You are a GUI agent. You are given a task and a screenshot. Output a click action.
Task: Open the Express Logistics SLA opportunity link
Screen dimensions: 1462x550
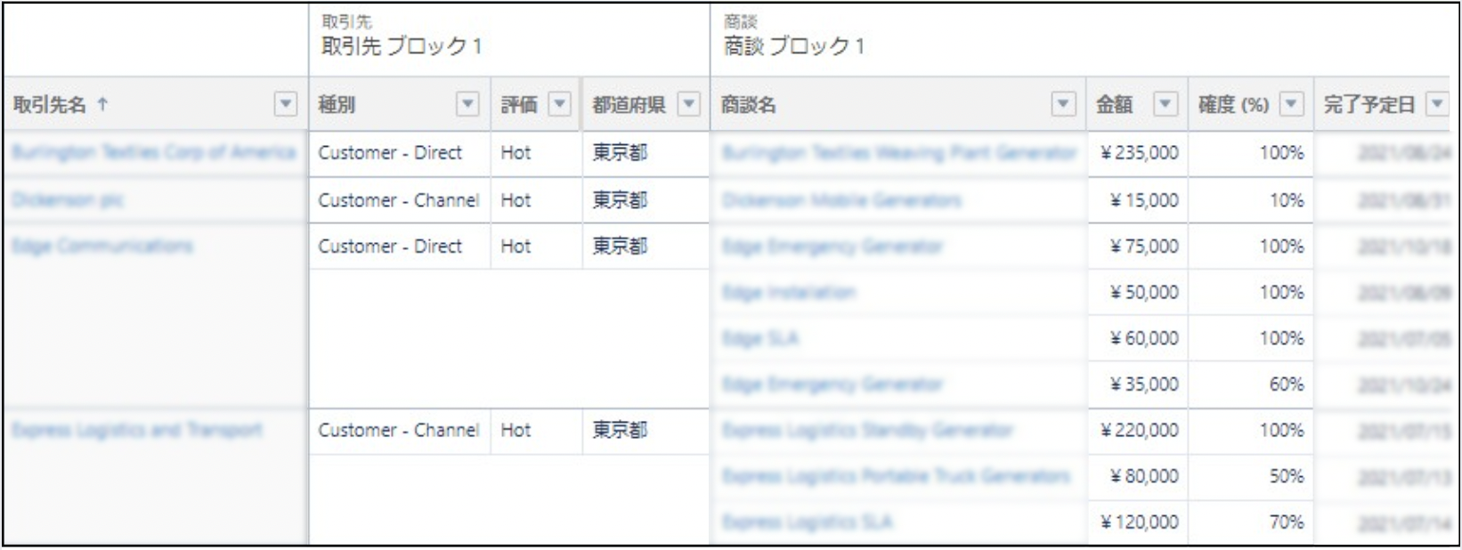[x=807, y=522]
